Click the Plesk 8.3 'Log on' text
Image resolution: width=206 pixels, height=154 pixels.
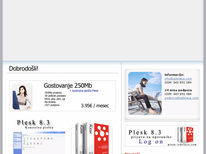[151, 142]
